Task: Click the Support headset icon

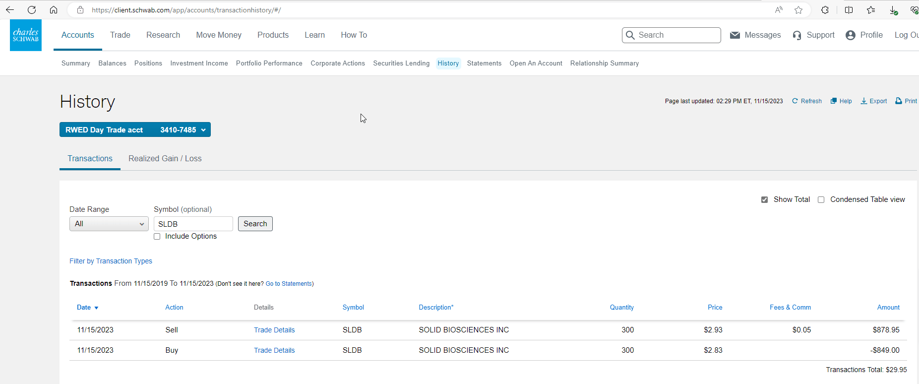Action: click(x=797, y=35)
